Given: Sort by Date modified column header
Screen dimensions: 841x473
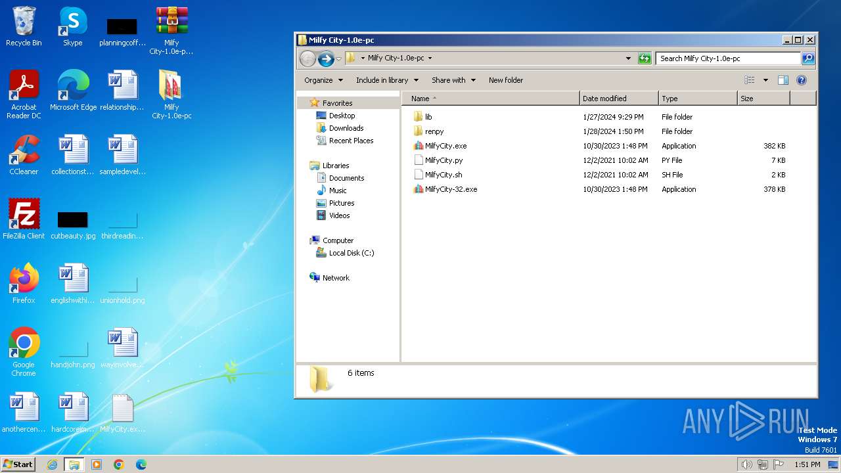Looking at the screenshot, I should (619, 99).
